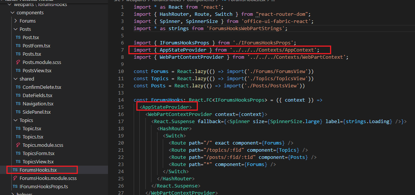The width and height of the screenshot is (415, 195).
Task: Open SidePanel.tsx from the shared folder
Action: (36, 112)
